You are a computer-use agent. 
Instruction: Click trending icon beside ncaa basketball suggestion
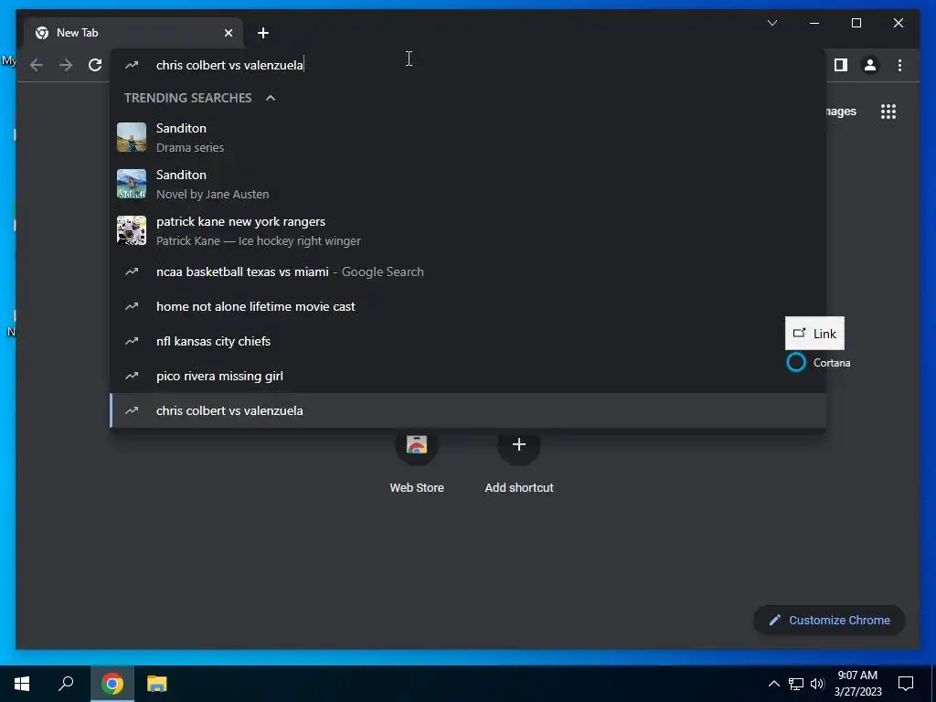coord(132,271)
